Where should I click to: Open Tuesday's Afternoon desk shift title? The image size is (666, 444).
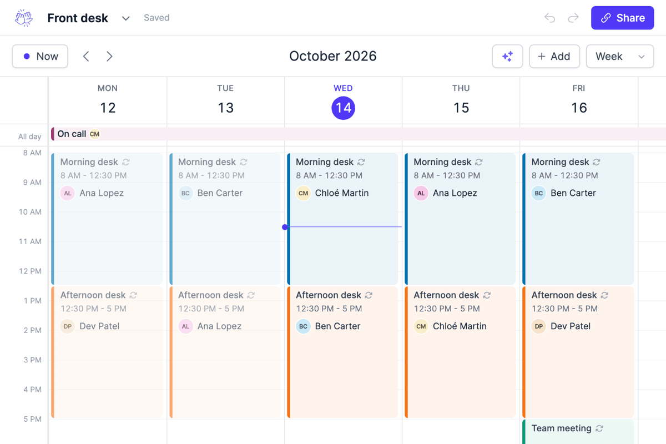[x=211, y=295]
